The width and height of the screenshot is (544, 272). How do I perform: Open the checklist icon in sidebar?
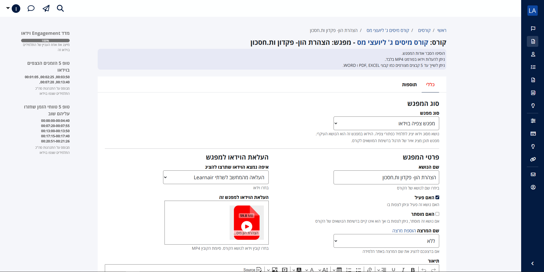point(533,67)
